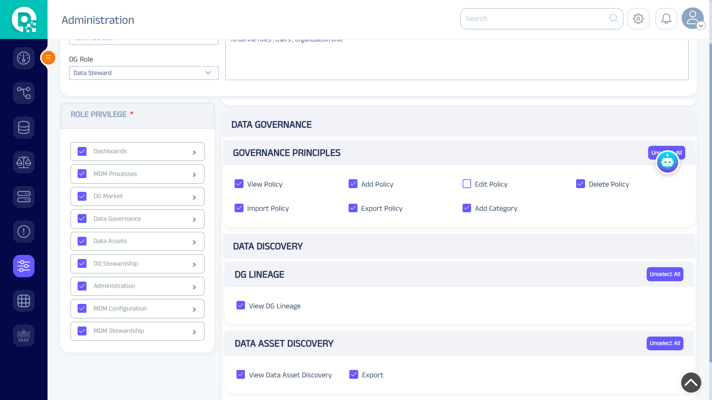Expand the Data Governance privilege arrow
This screenshot has width=712, height=400.
point(194,219)
